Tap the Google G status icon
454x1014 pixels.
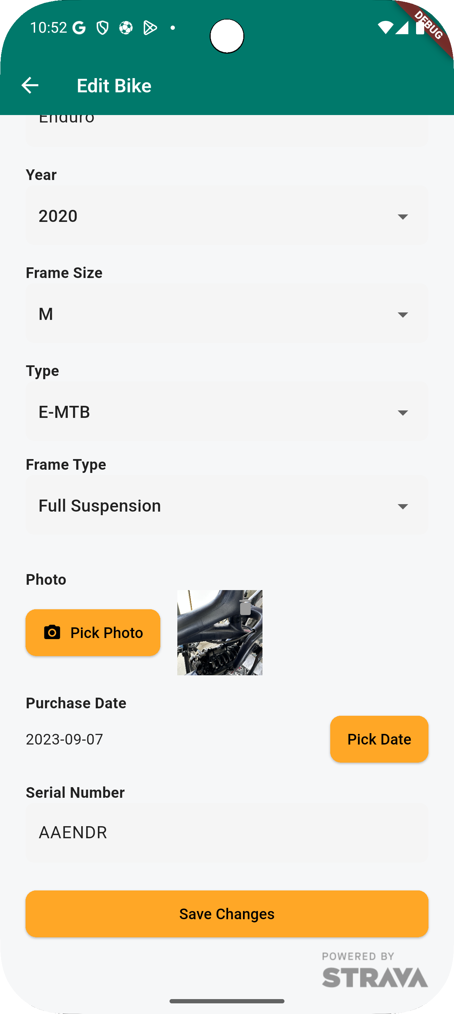(x=79, y=28)
